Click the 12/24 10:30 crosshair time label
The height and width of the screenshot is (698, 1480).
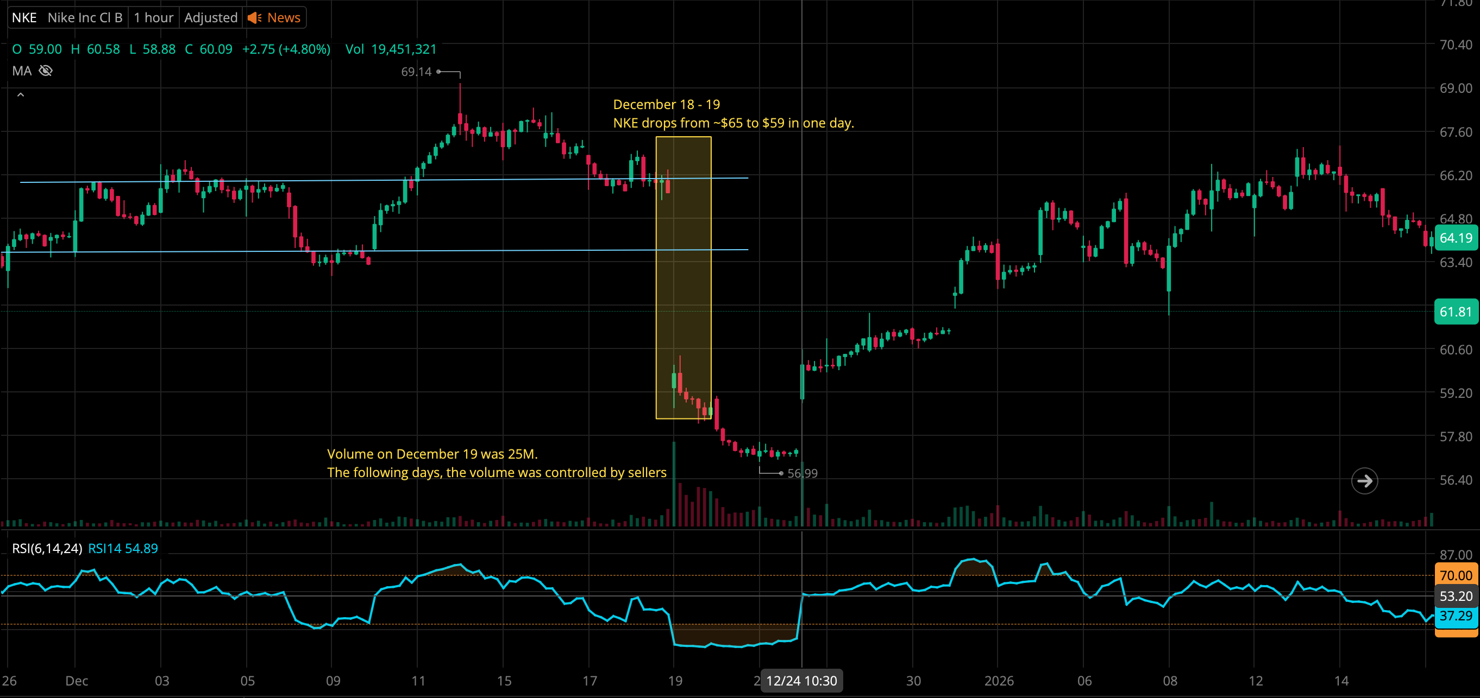click(801, 681)
